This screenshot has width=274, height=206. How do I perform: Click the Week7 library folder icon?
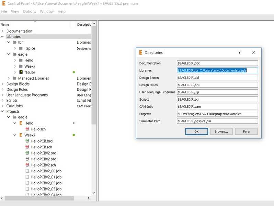[21, 66]
